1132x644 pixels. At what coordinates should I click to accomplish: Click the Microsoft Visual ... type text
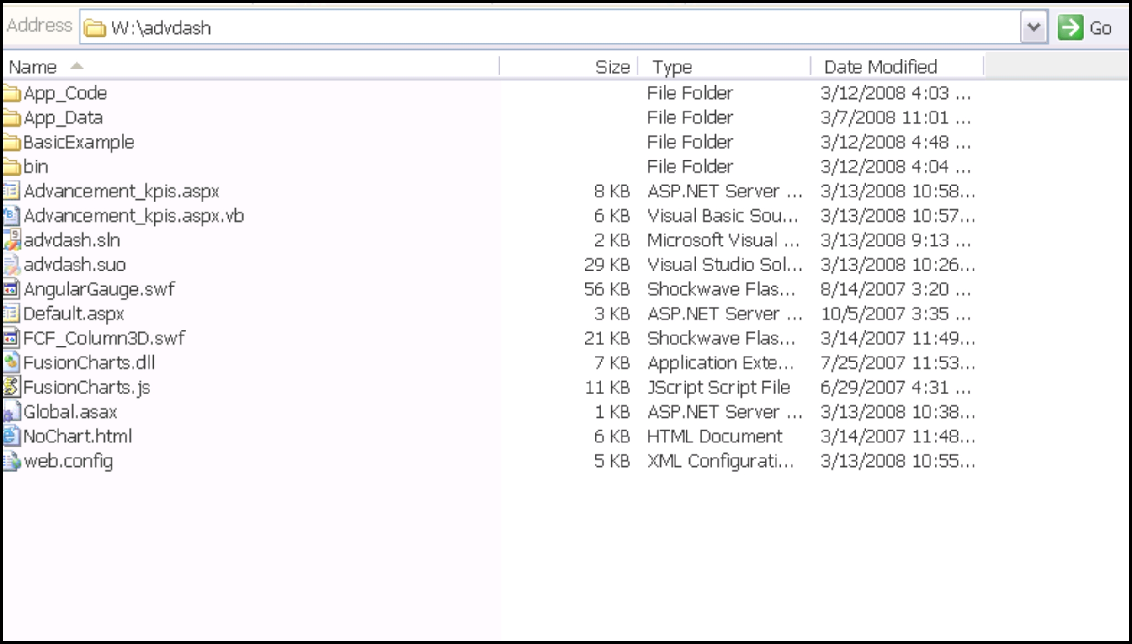pyautogui.click(x=723, y=240)
